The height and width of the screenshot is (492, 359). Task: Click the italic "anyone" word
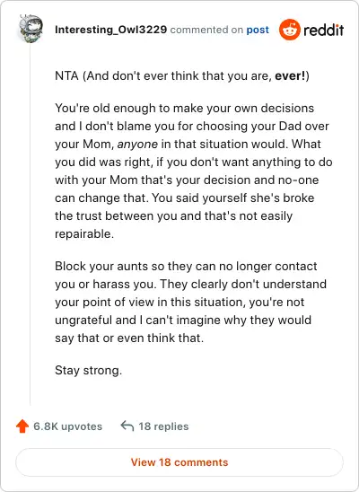tap(137, 144)
